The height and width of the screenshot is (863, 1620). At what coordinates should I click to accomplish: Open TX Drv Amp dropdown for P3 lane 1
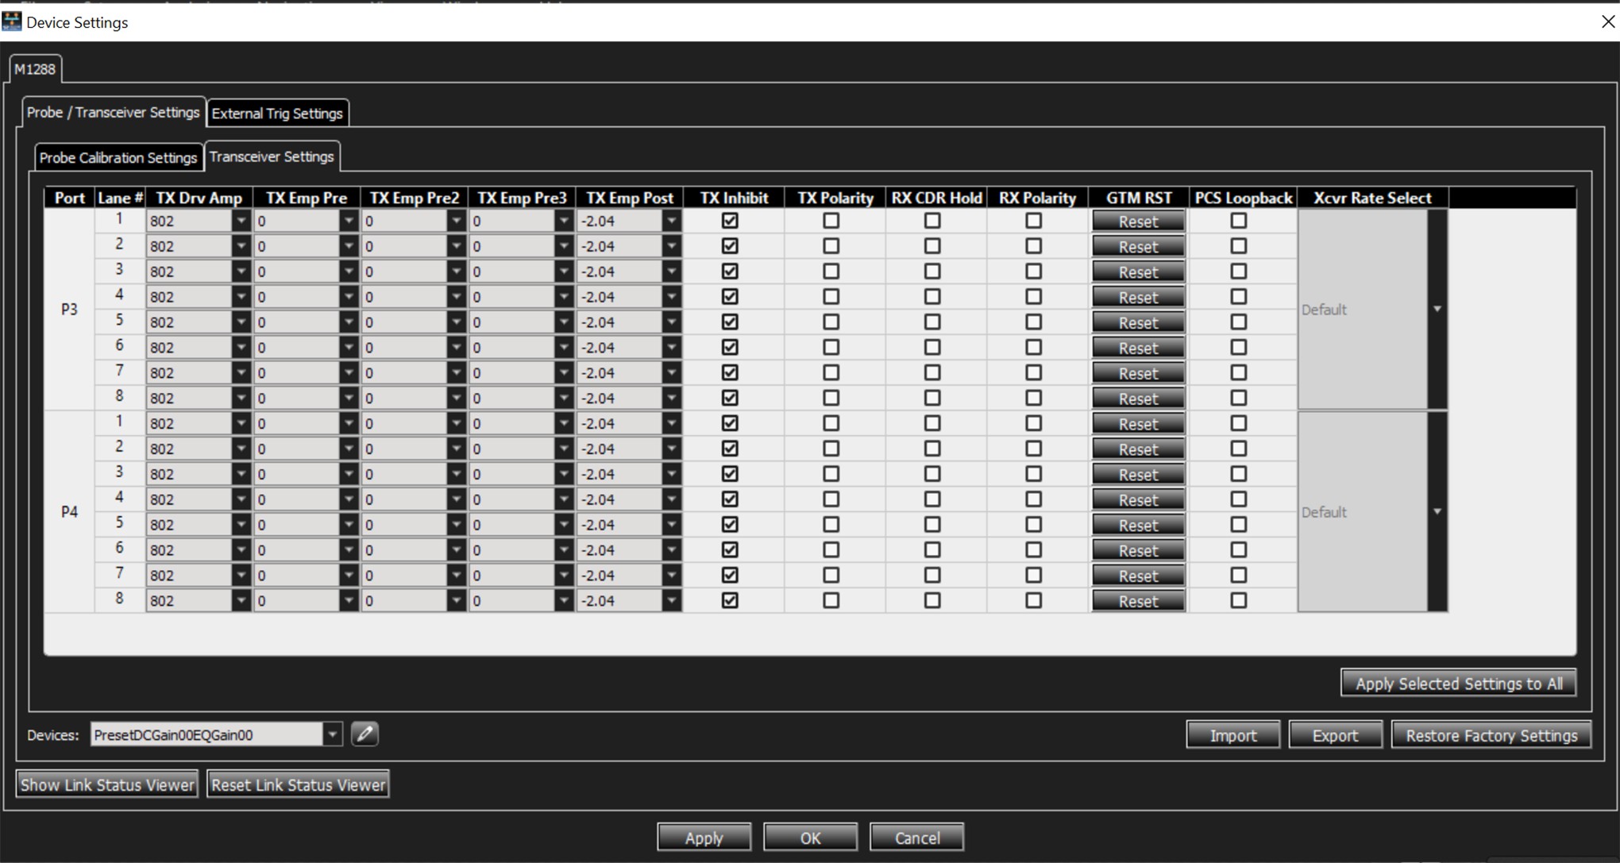point(241,222)
